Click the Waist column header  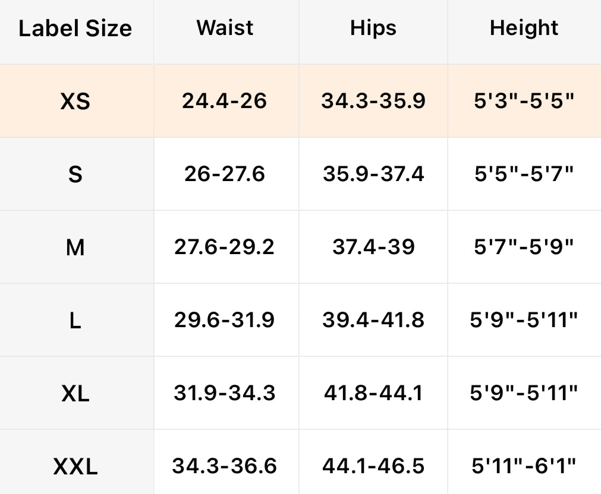point(225,28)
